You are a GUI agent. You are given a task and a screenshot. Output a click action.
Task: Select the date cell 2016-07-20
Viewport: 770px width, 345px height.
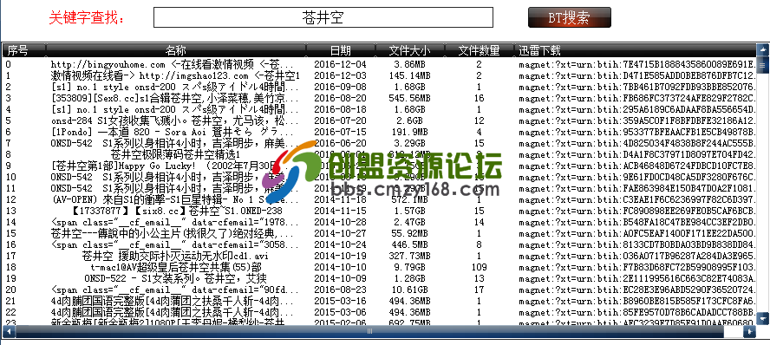[340, 120]
